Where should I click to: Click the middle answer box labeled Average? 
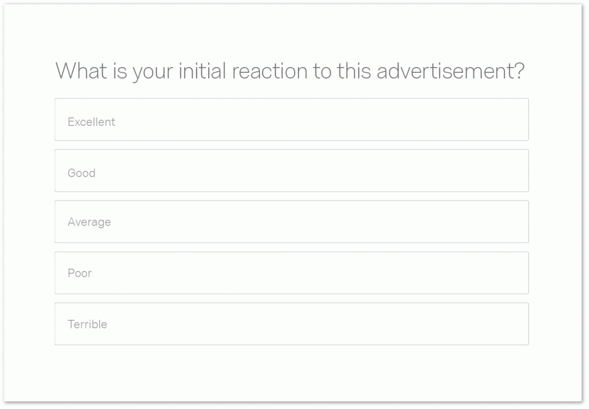[292, 222]
